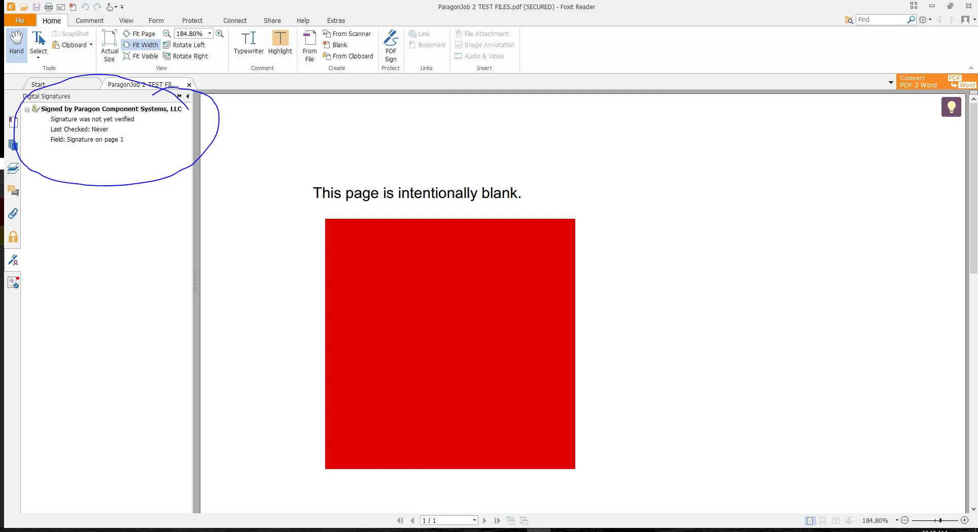Open the advanced folder search icon
This screenshot has height=532, width=978.
tap(849, 20)
